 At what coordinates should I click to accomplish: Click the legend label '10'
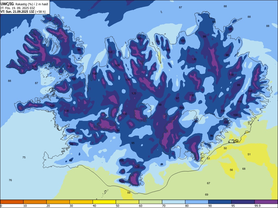[x=25, y=206]
